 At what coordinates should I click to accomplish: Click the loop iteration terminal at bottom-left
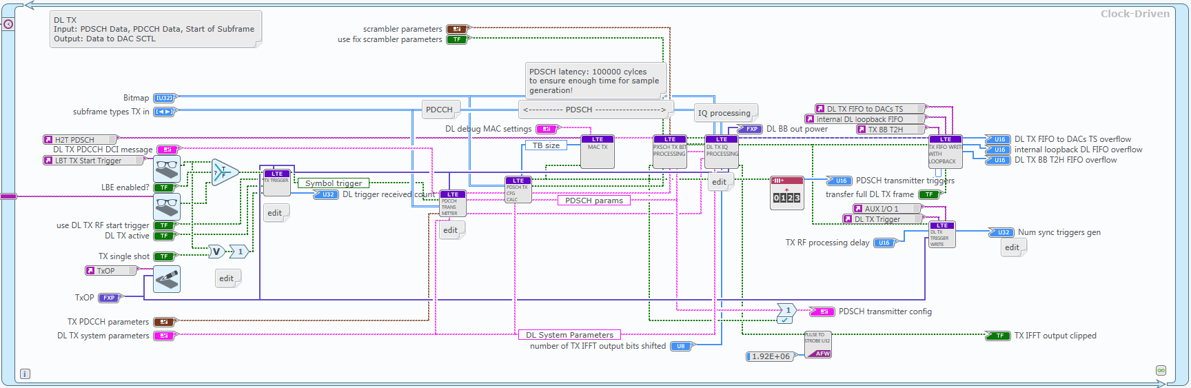[25, 374]
